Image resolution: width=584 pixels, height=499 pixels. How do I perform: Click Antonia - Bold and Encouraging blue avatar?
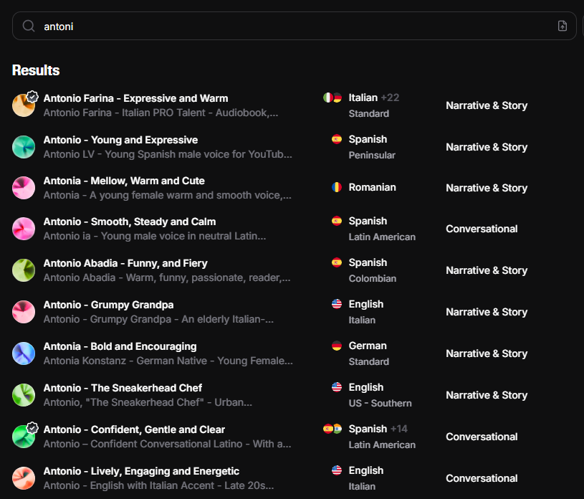click(x=24, y=353)
